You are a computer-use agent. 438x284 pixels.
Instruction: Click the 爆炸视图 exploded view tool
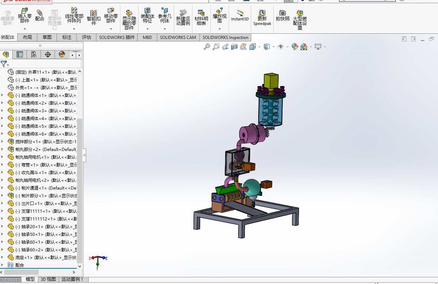pyautogui.click(x=220, y=16)
